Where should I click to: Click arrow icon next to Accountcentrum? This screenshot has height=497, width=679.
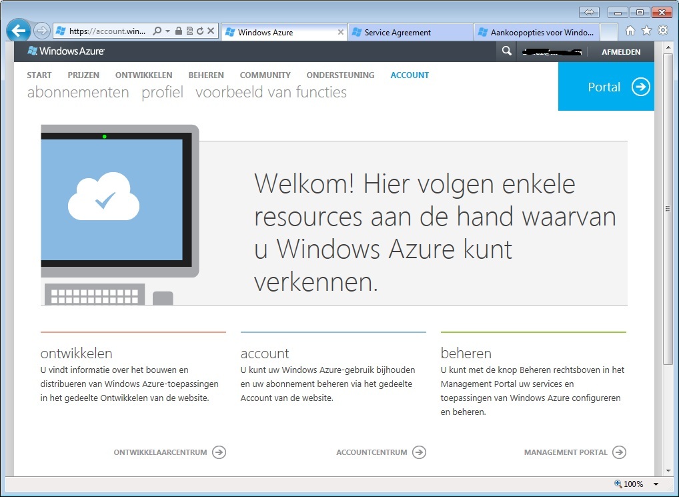click(419, 452)
